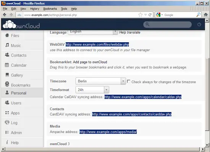Click the Log printer icon in sidebar

7,122
